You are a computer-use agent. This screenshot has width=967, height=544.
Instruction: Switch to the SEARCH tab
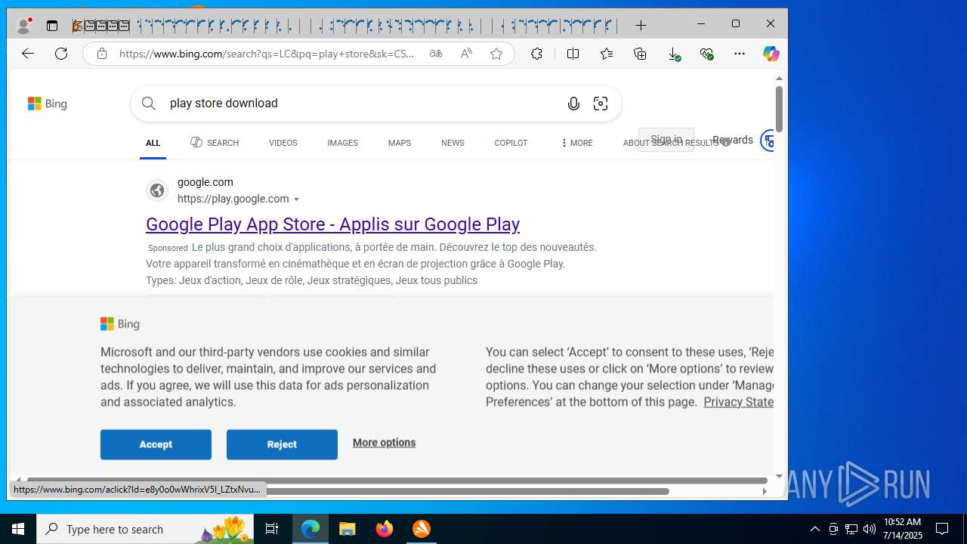[x=215, y=143]
